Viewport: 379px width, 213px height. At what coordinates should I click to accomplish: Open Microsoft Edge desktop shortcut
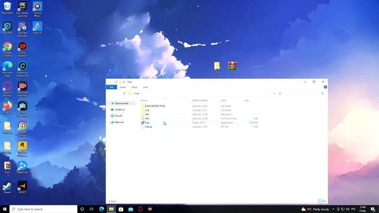coord(7,69)
